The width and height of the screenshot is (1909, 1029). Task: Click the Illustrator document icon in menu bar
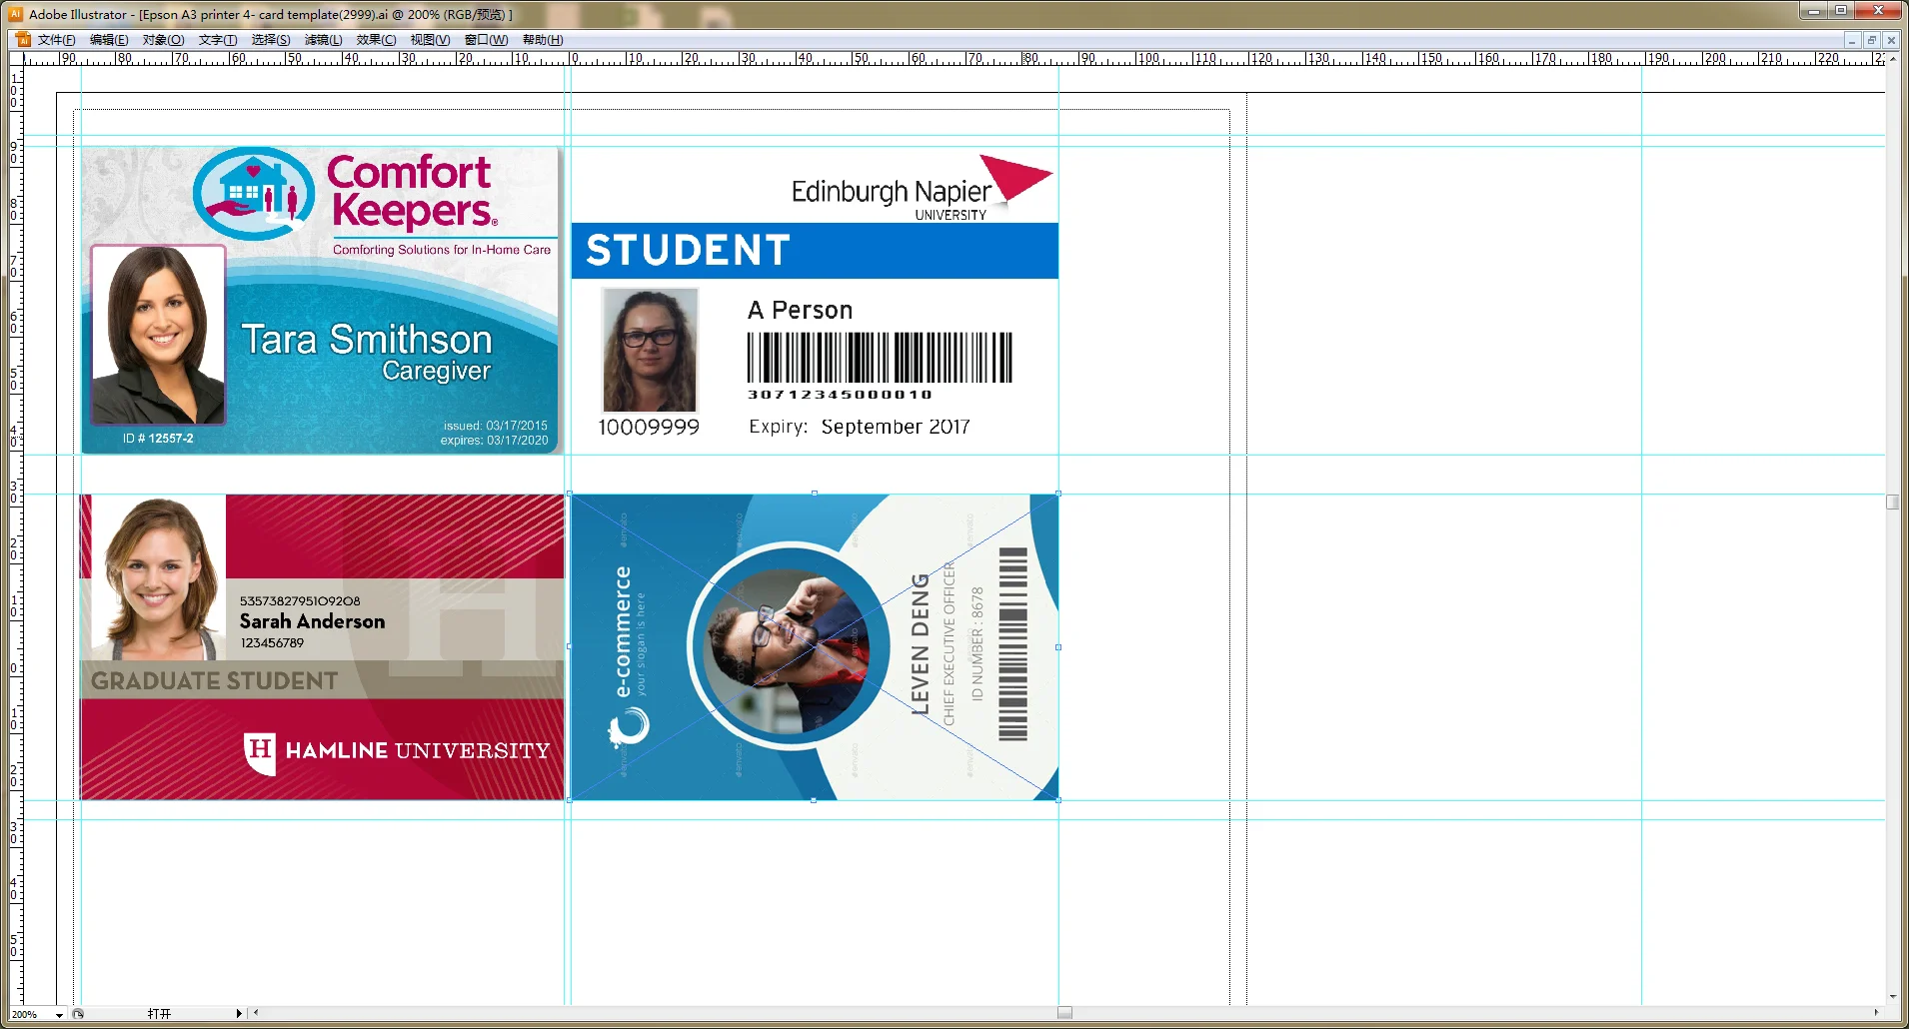(23, 40)
